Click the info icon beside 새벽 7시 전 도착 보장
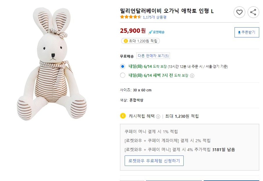 point(192,76)
